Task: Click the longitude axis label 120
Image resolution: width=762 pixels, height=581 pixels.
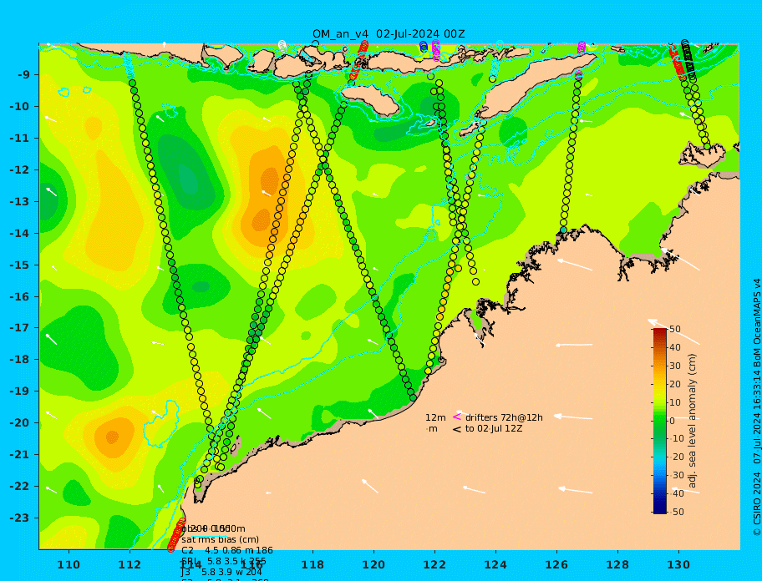Action: [373, 564]
